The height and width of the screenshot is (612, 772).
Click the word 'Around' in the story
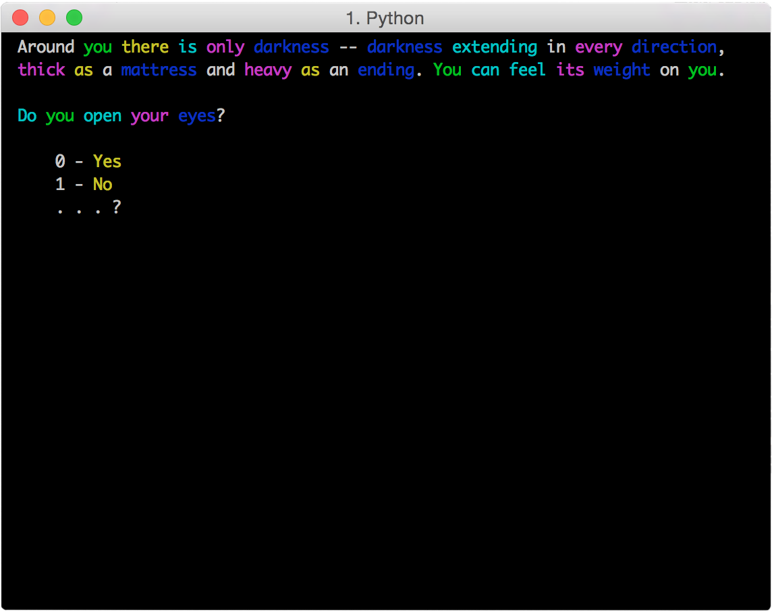coord(46,47)
